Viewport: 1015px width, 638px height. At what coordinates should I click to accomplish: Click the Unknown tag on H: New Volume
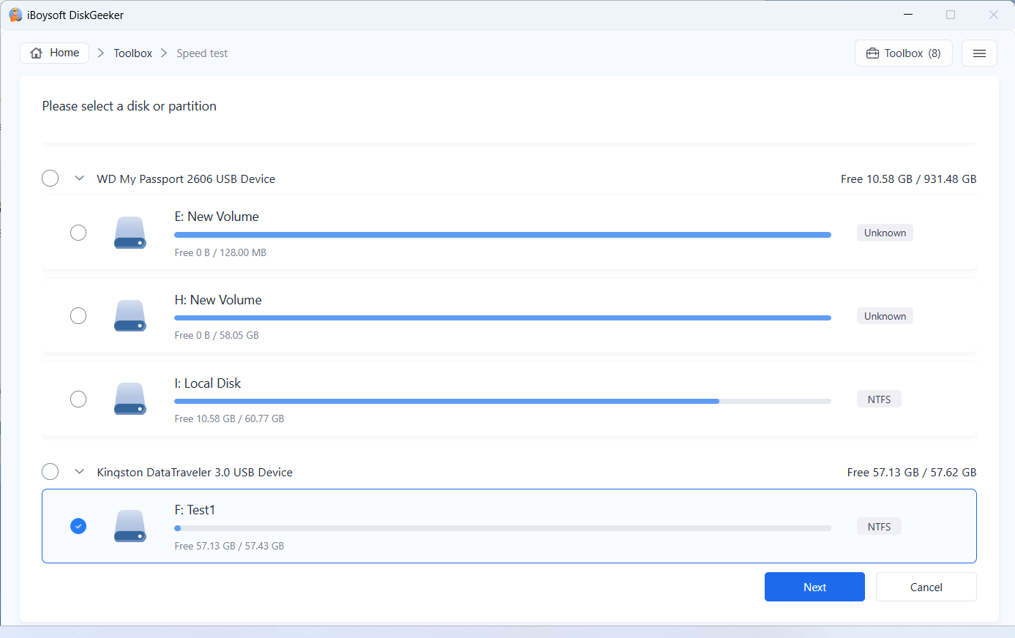pyautogui.click(x=885, y=316)
